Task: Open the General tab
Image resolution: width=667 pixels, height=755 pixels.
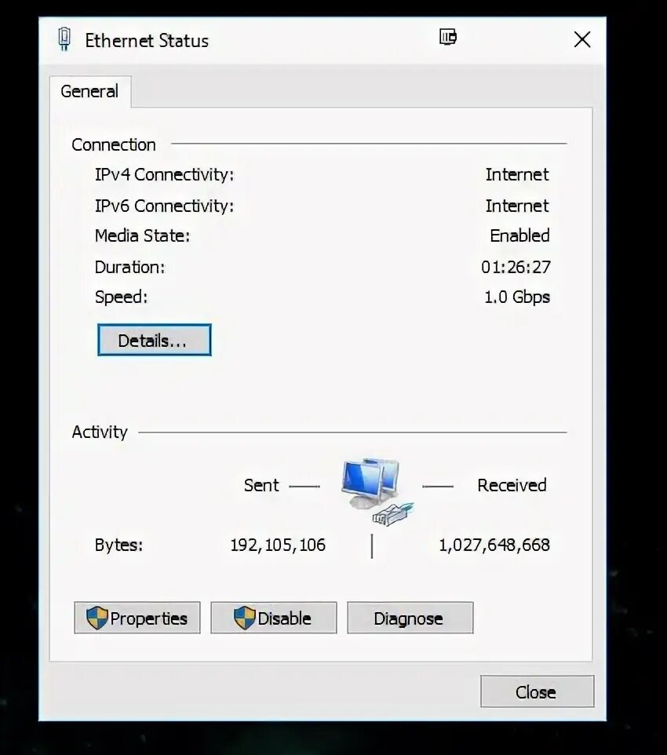Action: [89, 91]
